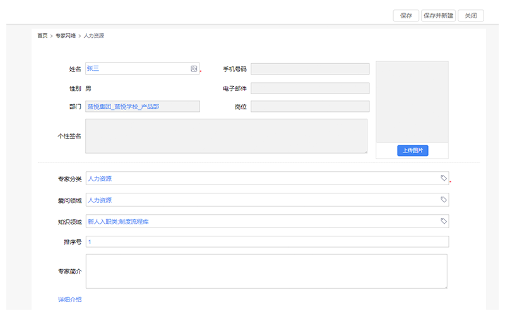The width and height of the screenshot is (505, 316).
Task: Click the tag icon in 知识领域 field
Action: tap(444, 221)
